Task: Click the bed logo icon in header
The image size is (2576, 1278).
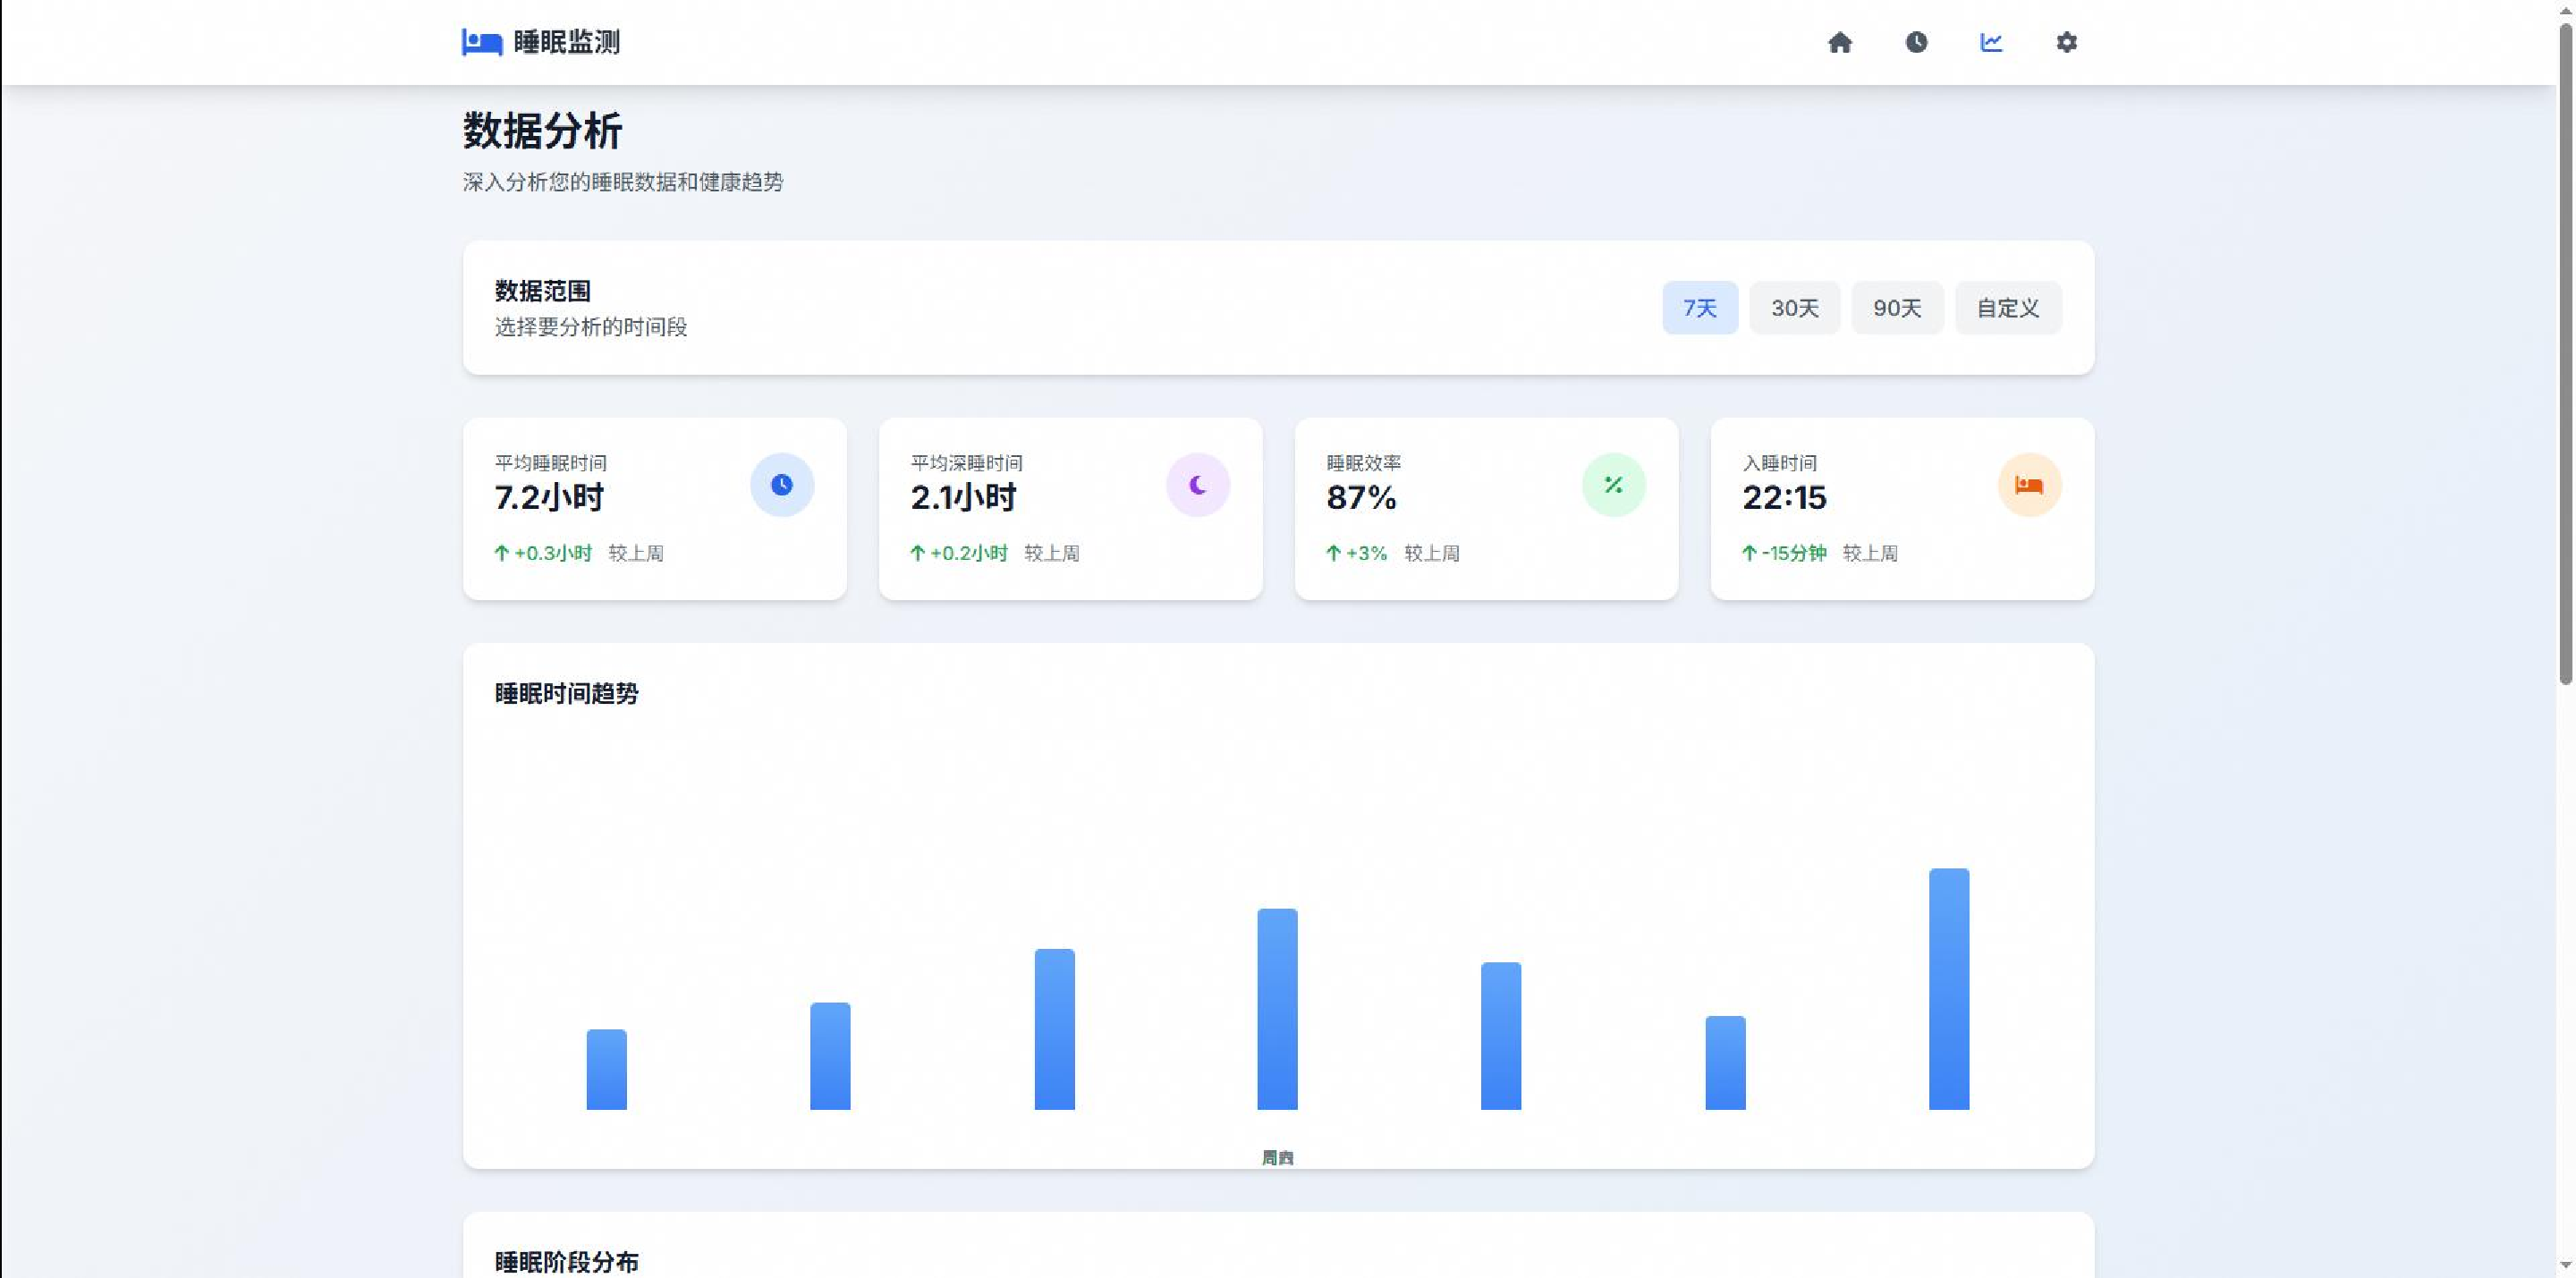Action: (x=481, y=42)
